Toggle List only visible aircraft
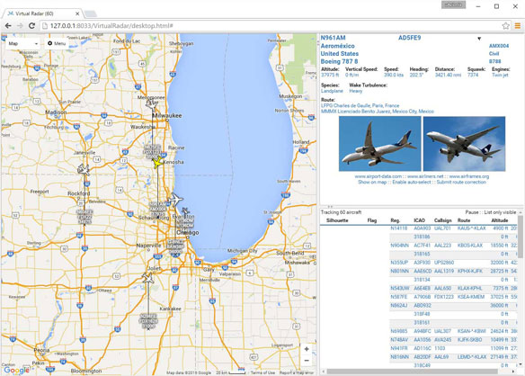Screen dimensions: 525x376 (500, 212)
